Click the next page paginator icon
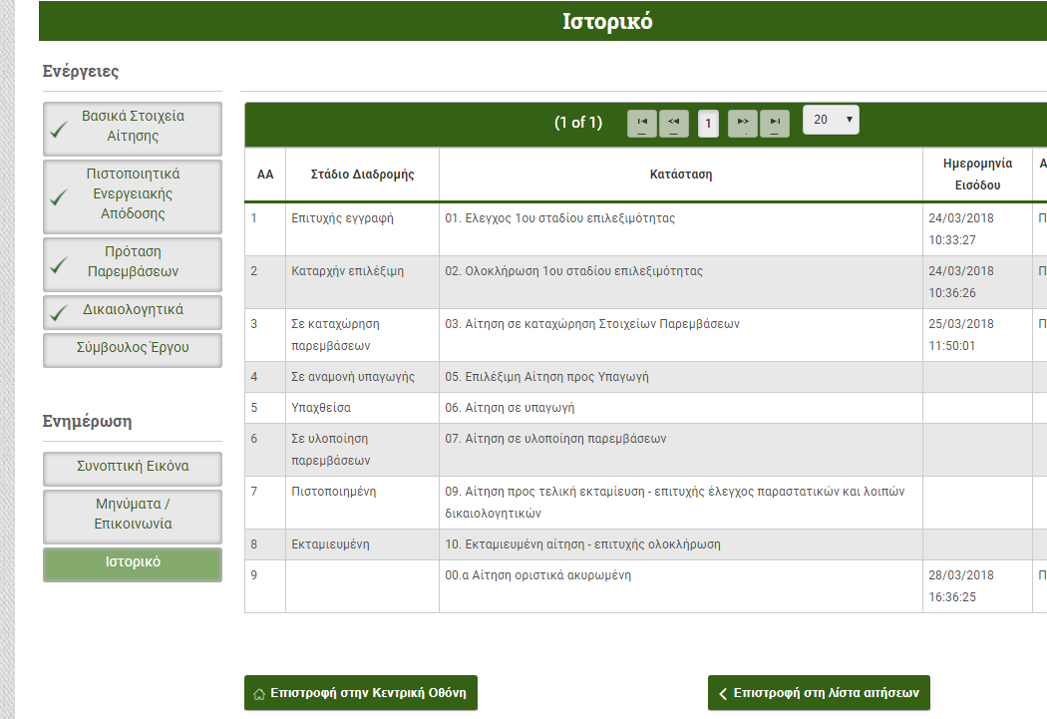The height and width of the screenshot is (719, 1047). coord(743,123)
